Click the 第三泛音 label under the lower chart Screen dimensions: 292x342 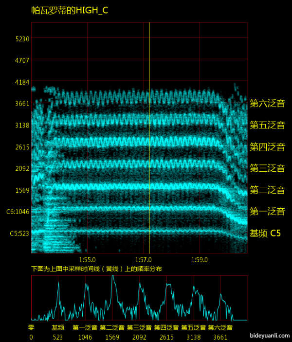coord(139,327)
